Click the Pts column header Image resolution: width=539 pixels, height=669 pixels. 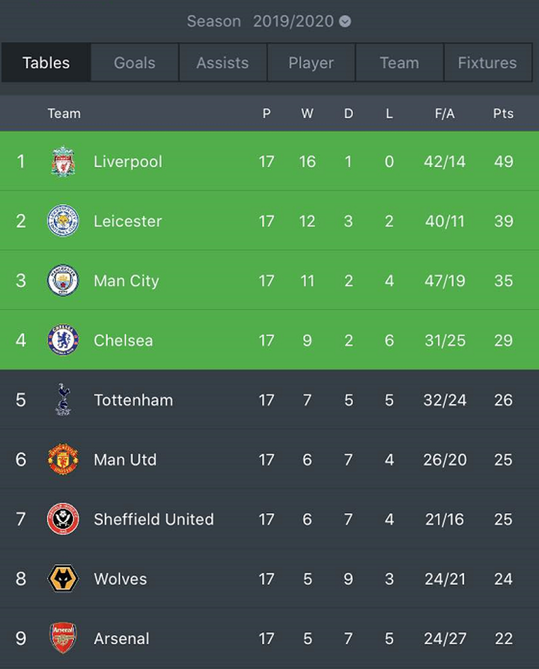tap(503, 114)
